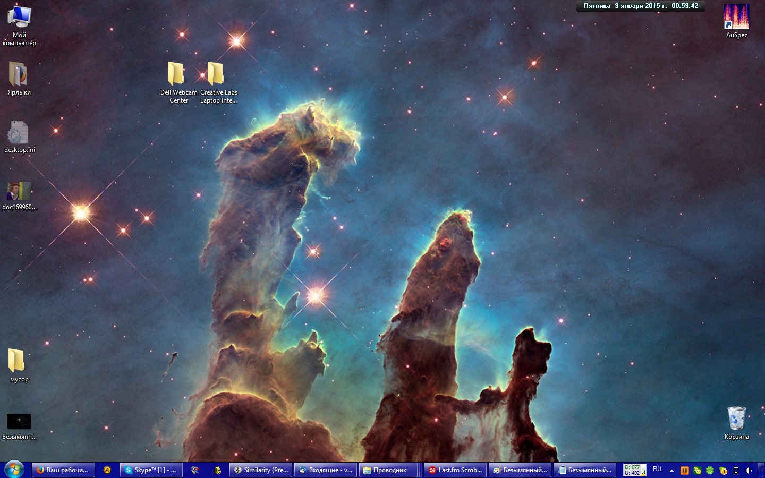765x478 pixels.
Task: Select the мусор folder on desktop
Action: click(x=19, y=365)
